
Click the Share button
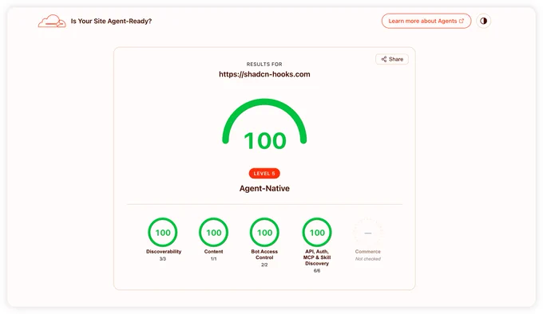392,59
